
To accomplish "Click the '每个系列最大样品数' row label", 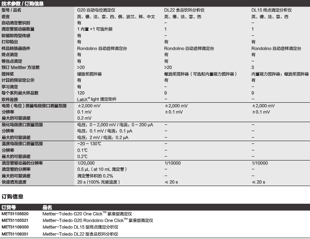I will (20, 93).
